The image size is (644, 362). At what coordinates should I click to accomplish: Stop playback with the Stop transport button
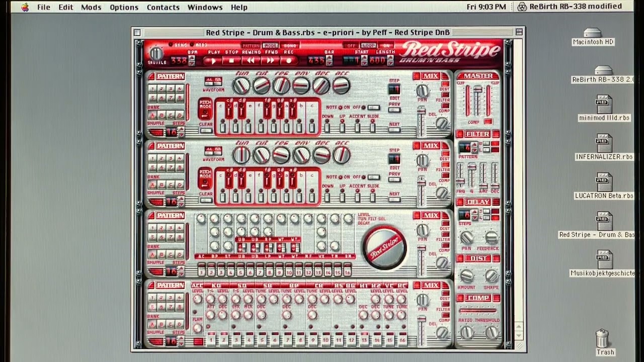232,61
